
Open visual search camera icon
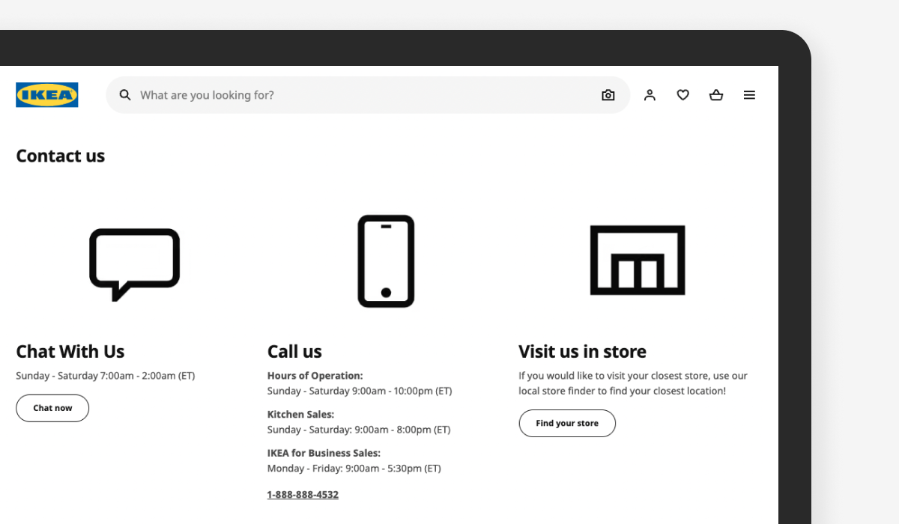(608, 95)
